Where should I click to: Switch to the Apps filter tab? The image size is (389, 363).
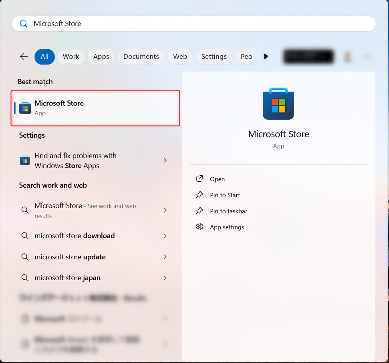click(x=101, y=57)
